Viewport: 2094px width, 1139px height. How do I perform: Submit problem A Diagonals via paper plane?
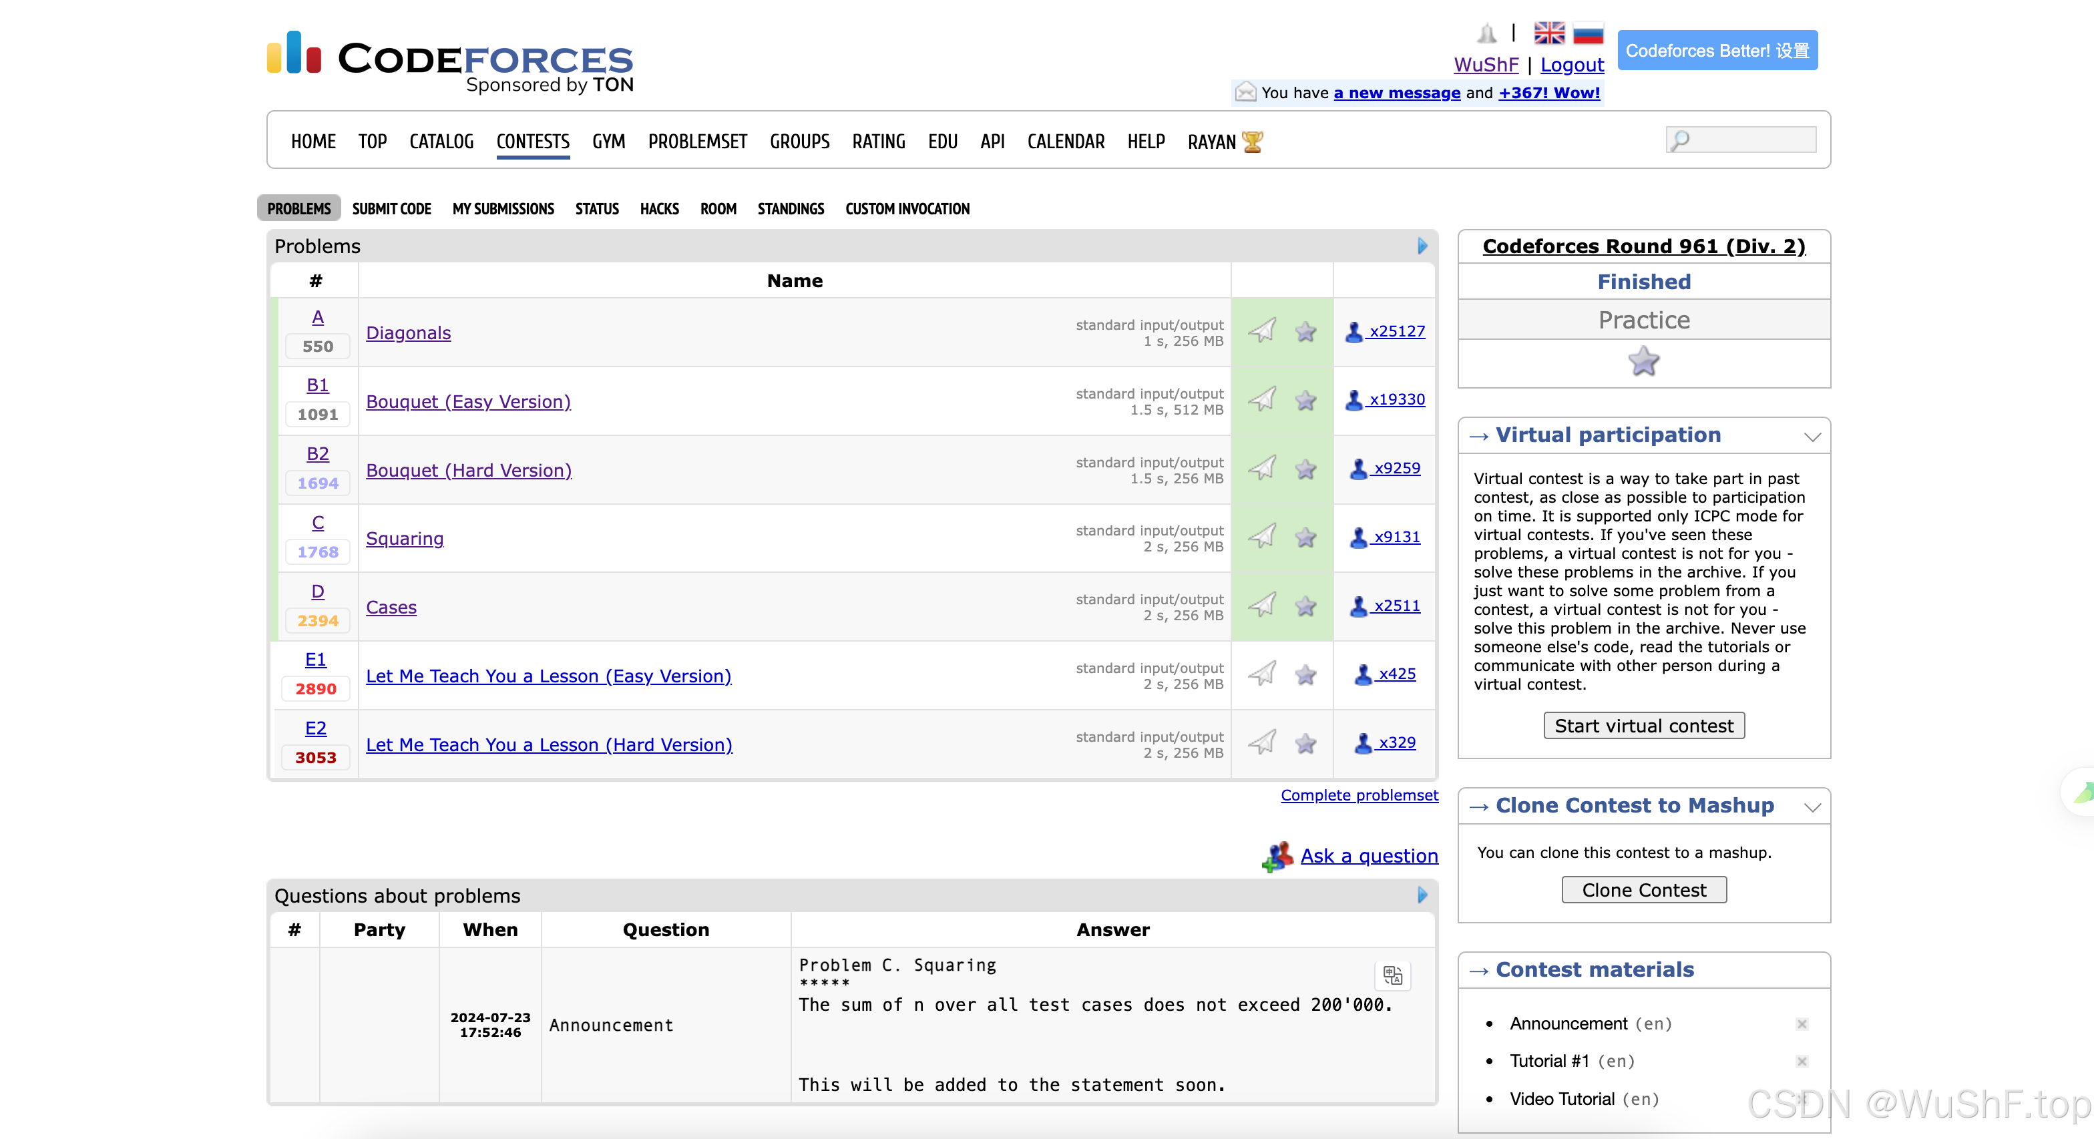1261,331
